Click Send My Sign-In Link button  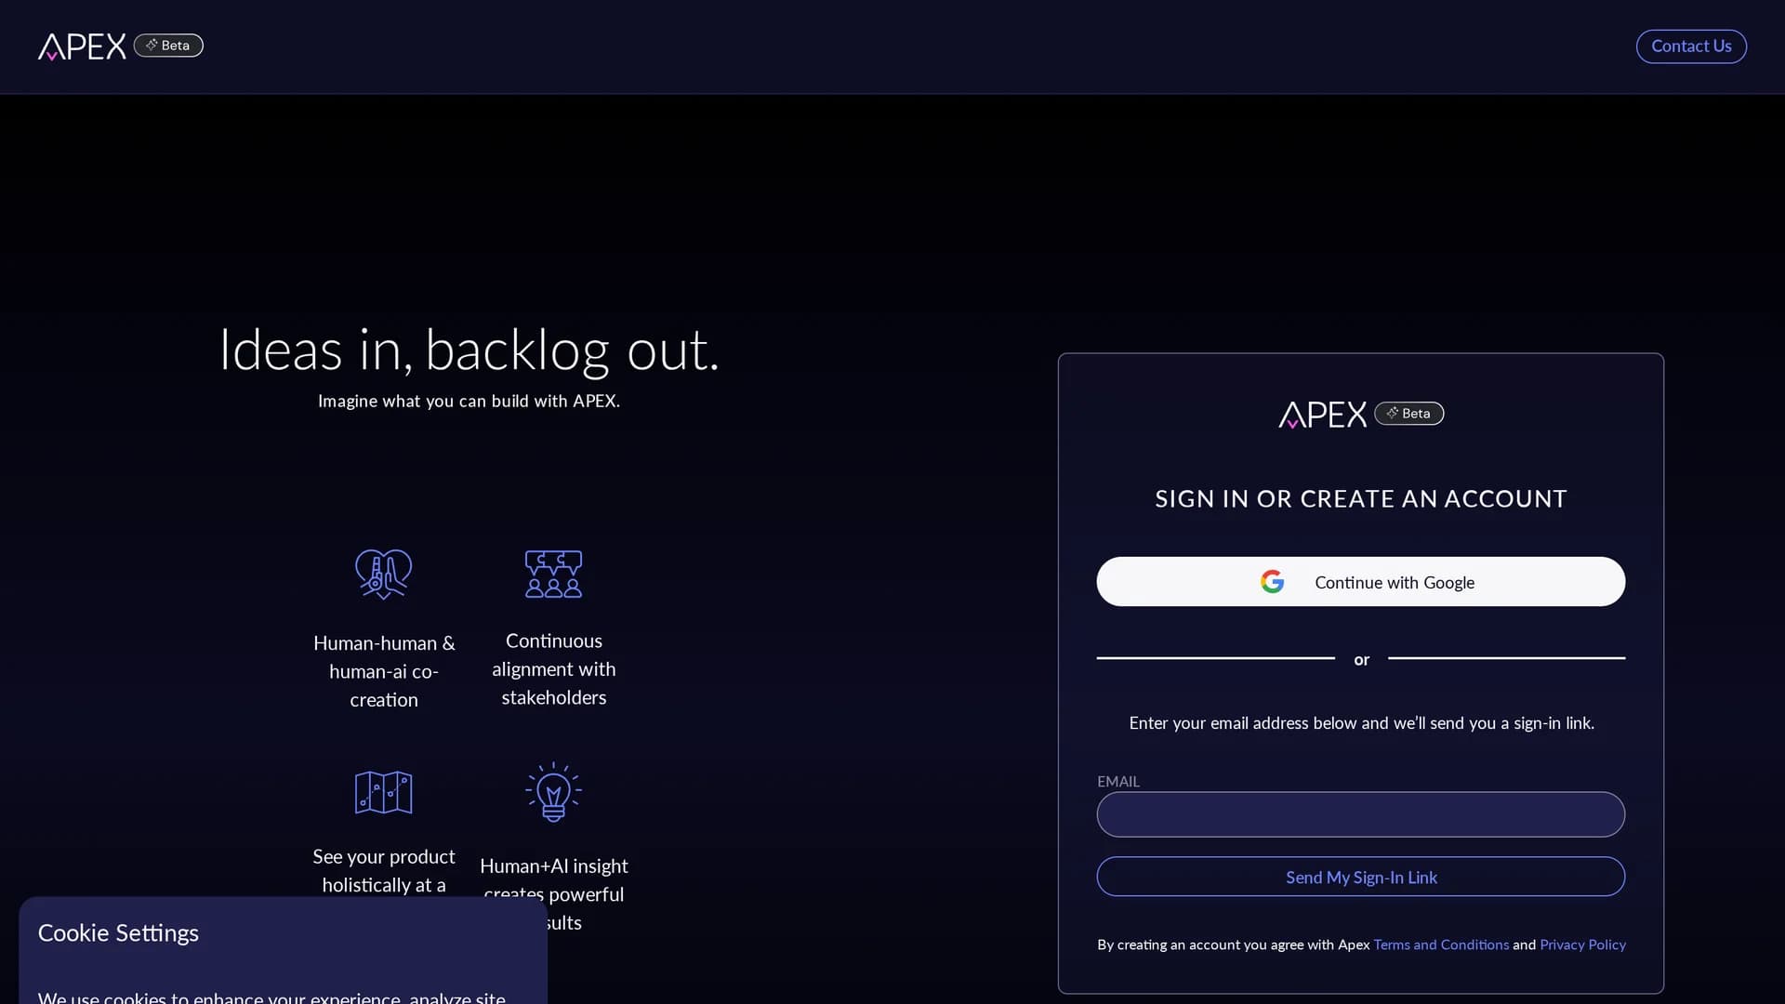[x=1361, y=877]
